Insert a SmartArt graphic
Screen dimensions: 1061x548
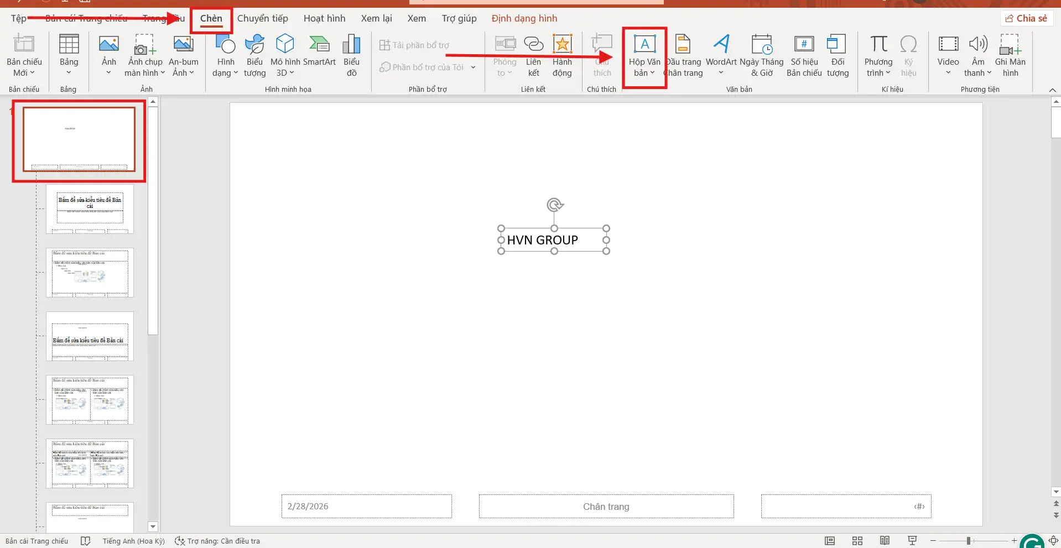319,53
